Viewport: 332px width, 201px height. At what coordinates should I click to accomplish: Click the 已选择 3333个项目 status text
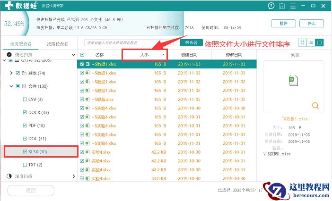[x=237, y=190]
